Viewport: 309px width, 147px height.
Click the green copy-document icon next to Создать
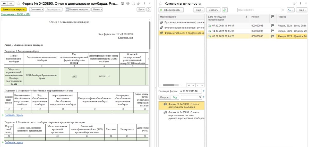pyautogui.click(x=225, y=10)
